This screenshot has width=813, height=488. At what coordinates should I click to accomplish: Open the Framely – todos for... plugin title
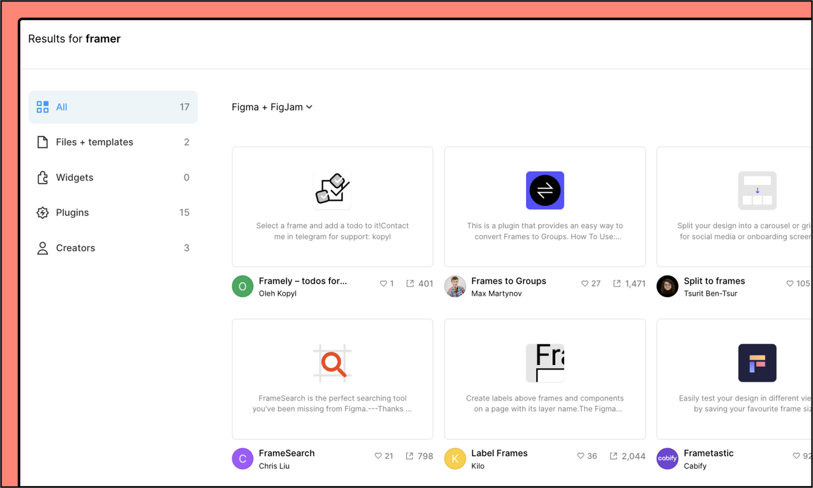coord(303,281)
